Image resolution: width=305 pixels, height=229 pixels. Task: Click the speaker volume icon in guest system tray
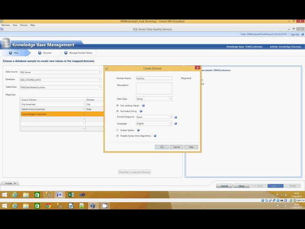[x=286, y=195]
